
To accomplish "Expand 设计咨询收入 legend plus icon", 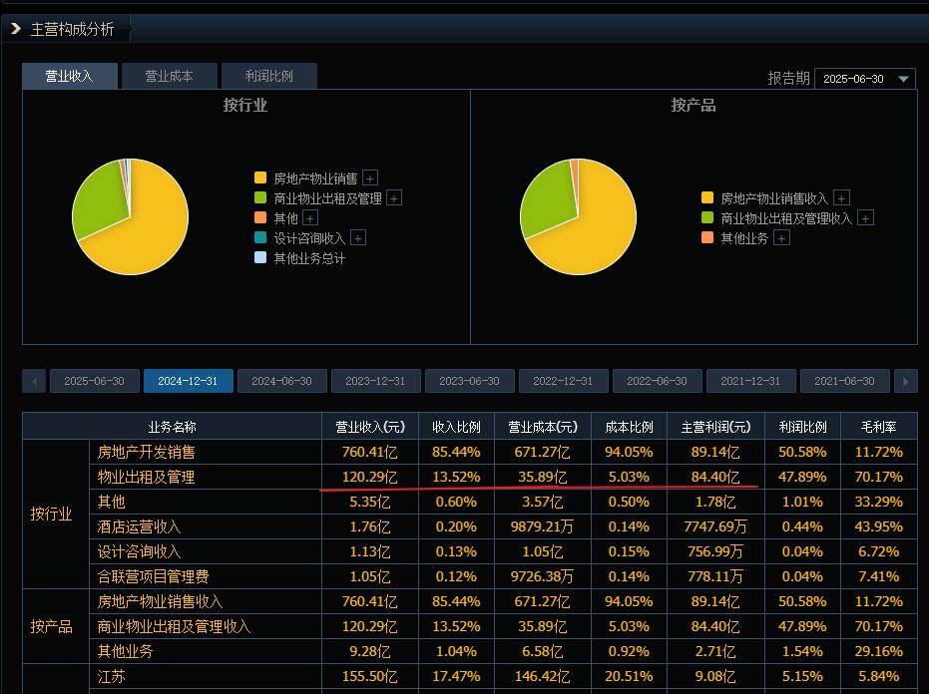I will pyautogui.click(x=358, y=237).
